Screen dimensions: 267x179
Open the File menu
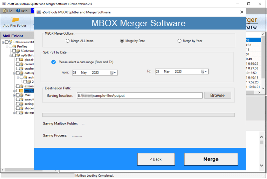pos(7,11)
